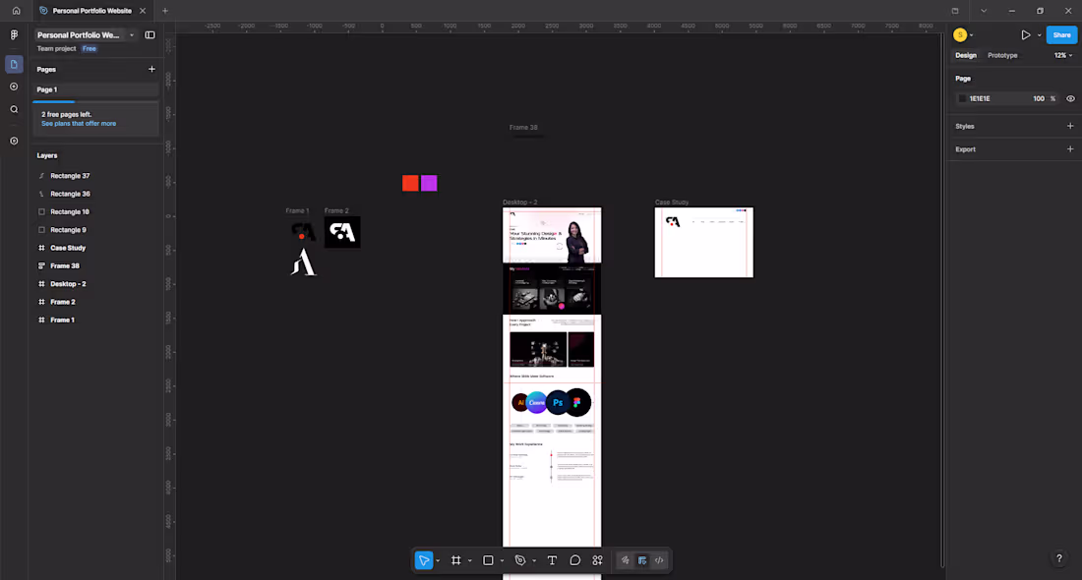Select Desktop - 2 frame label on canvas
The image size is (1082, 580).
pos(519,203)
